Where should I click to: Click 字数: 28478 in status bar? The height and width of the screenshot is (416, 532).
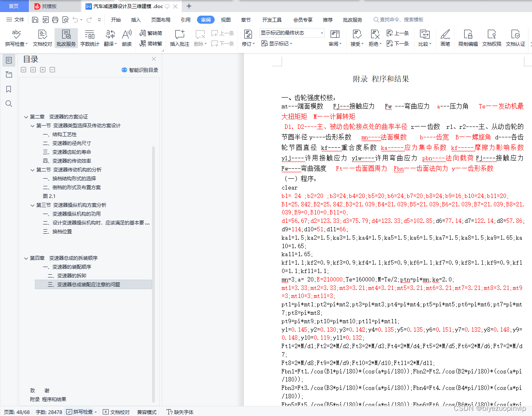click(49, 412)
